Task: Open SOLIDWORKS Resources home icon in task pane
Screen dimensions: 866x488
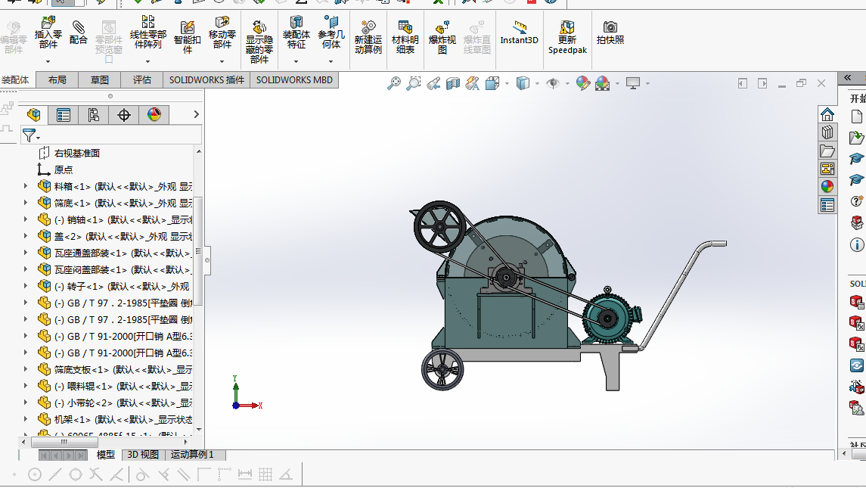Action: point(827,114)
